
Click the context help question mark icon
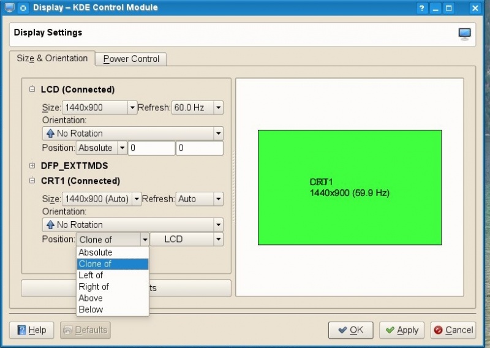tap(422, 8)
